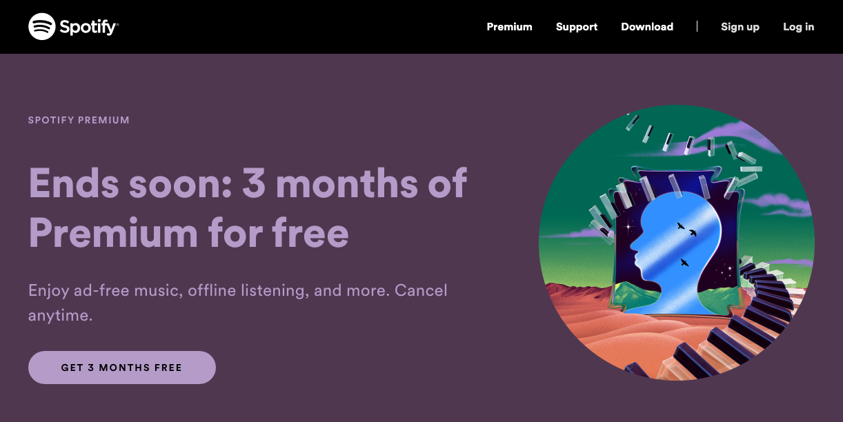
Task: Open the Support page from navigation
Action: [577, 27]
